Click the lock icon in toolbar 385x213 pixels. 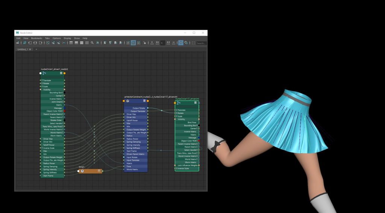click(x=145, y=43)
